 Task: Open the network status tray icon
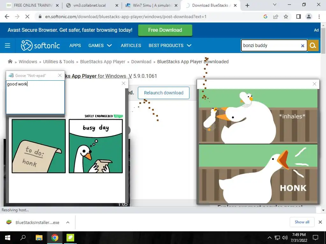coord(277,238)
